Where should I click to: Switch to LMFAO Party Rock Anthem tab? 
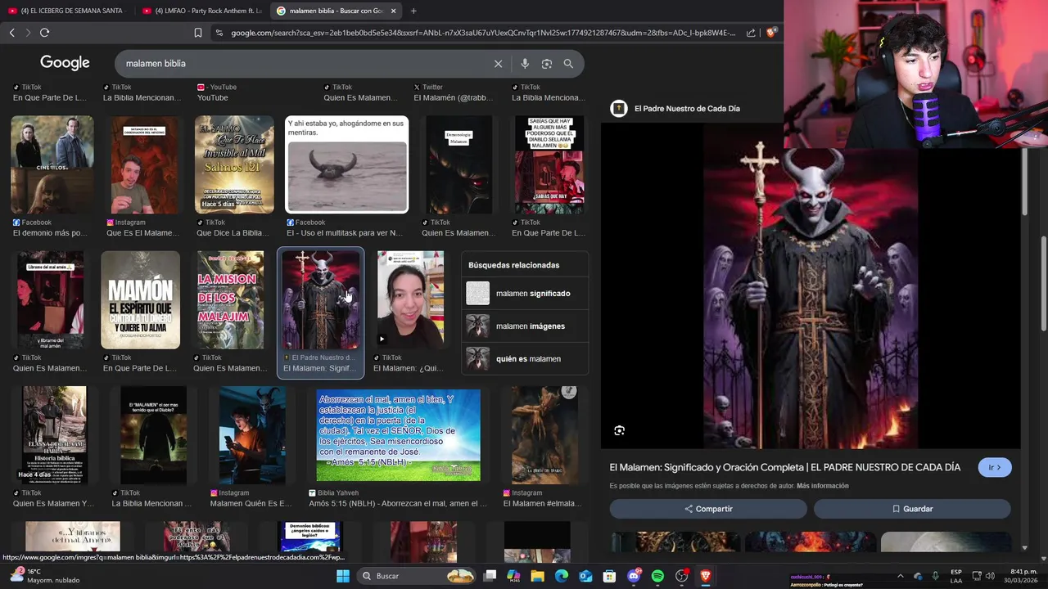201,11
